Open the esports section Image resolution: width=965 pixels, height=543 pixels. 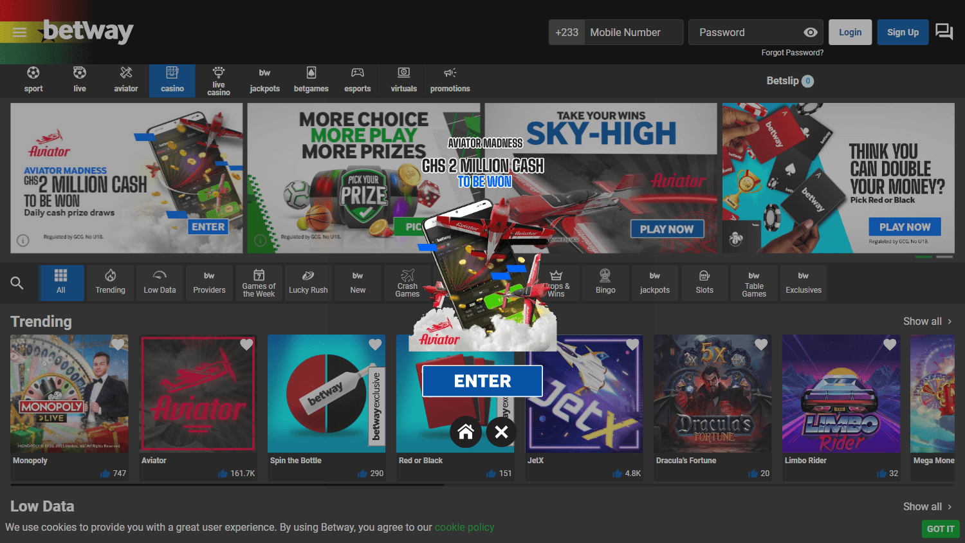(x=358, y=80)
